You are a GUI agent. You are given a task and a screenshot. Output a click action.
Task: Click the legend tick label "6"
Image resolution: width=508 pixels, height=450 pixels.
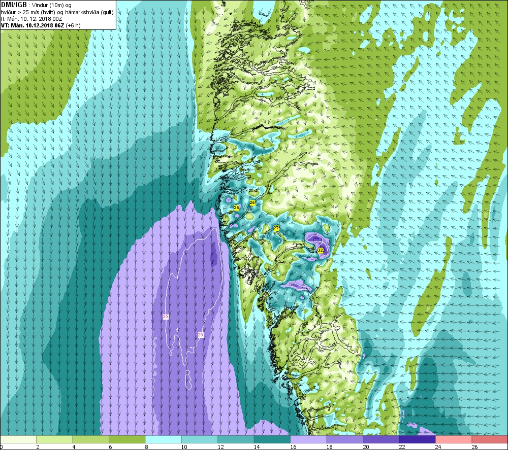[110, 447]
